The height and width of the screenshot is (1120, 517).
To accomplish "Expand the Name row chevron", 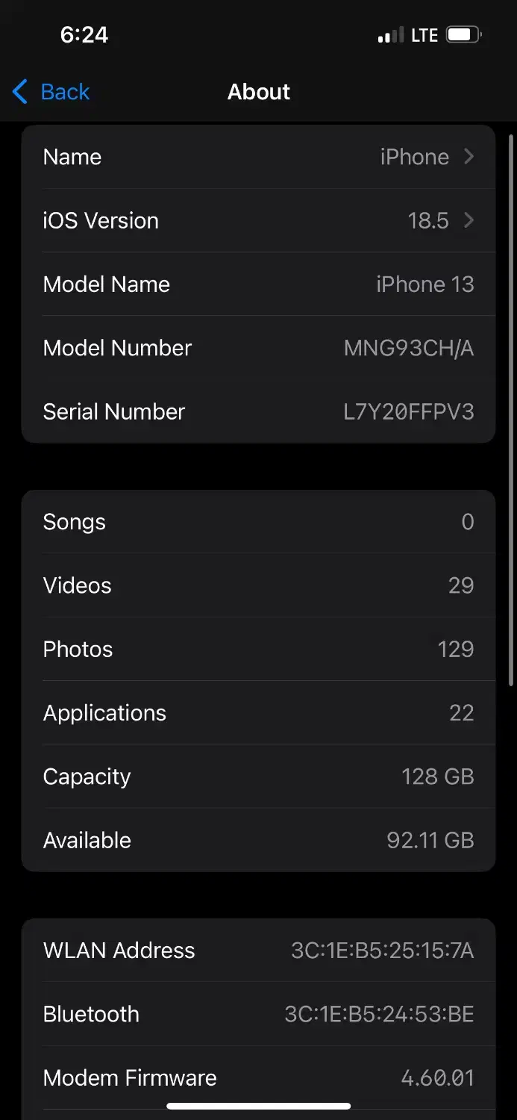I will point(469,157).
